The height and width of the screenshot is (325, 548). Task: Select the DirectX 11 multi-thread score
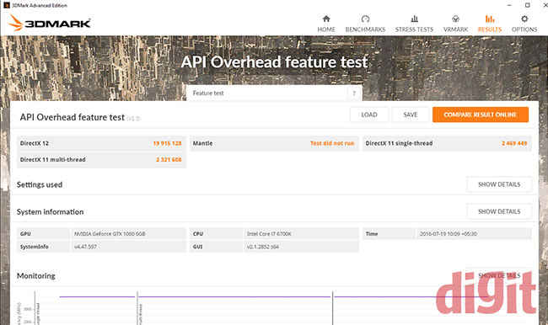169,159
